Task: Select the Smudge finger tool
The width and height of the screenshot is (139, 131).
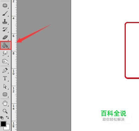Action: (x=5, y=54)
